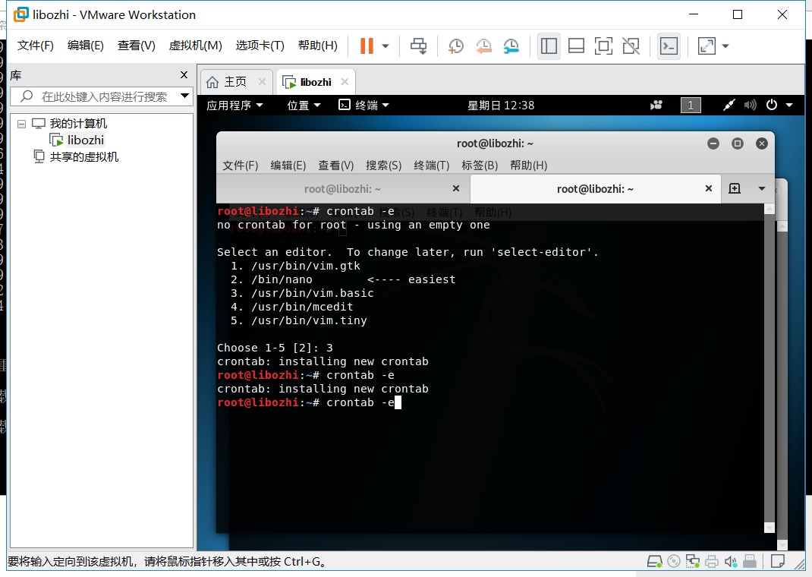Open the 帮助(H) menu in VMware menu bar

318,46
